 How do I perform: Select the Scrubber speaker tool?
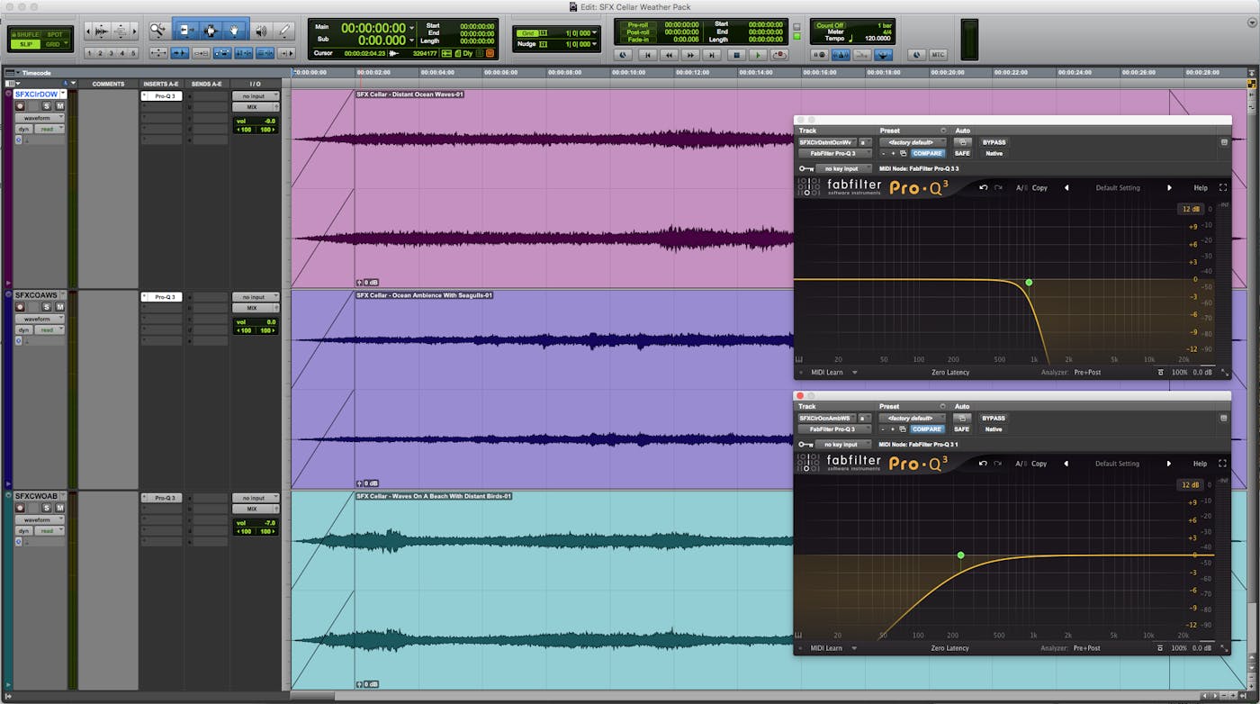(x=261, y=30)
